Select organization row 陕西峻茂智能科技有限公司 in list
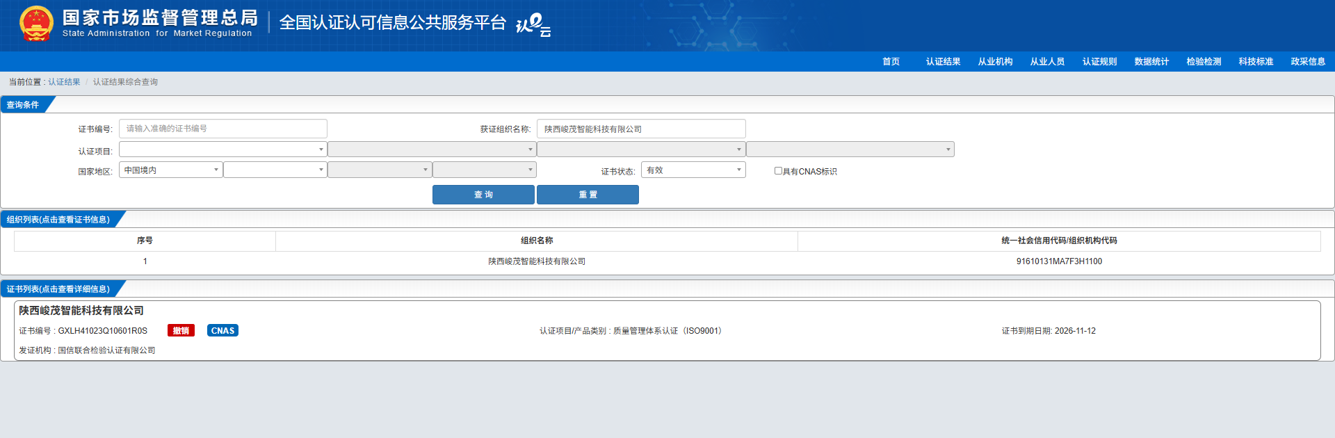Image resolution: width=1335 pixels, height=438 pixels. (537, 261)
